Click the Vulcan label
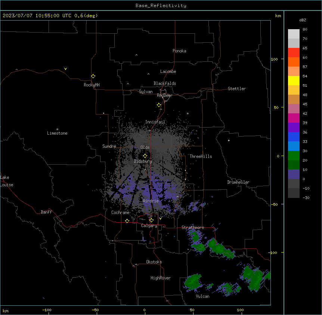The width and height of the screenshot is (322, 315). click(x=203, y=296)
